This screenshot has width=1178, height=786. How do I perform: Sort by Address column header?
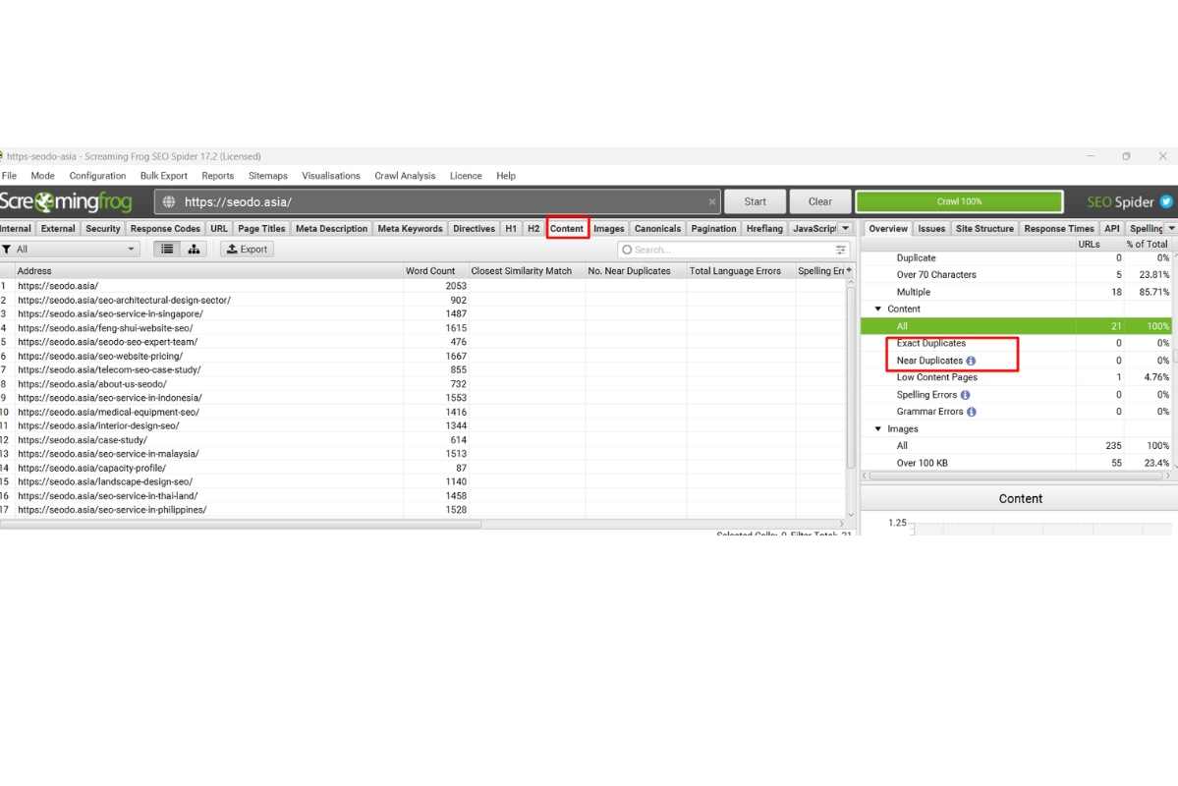tap(209, 270)
